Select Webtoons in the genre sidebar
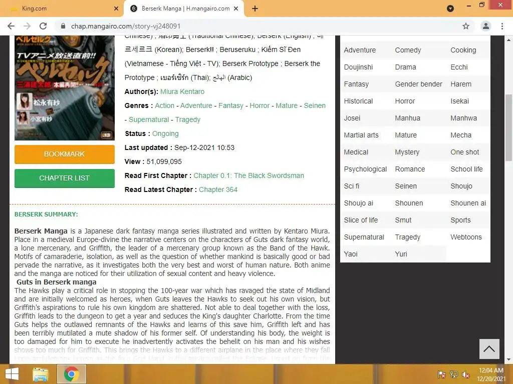 pyautogui.click(x=466, y=237)
